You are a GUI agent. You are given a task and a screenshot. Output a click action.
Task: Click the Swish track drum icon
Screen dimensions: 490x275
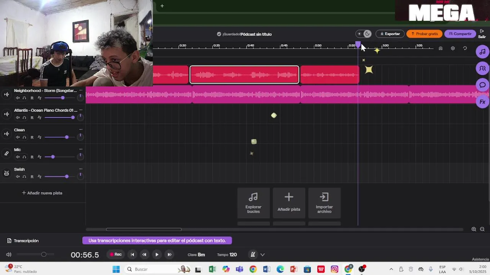[7, 173]
